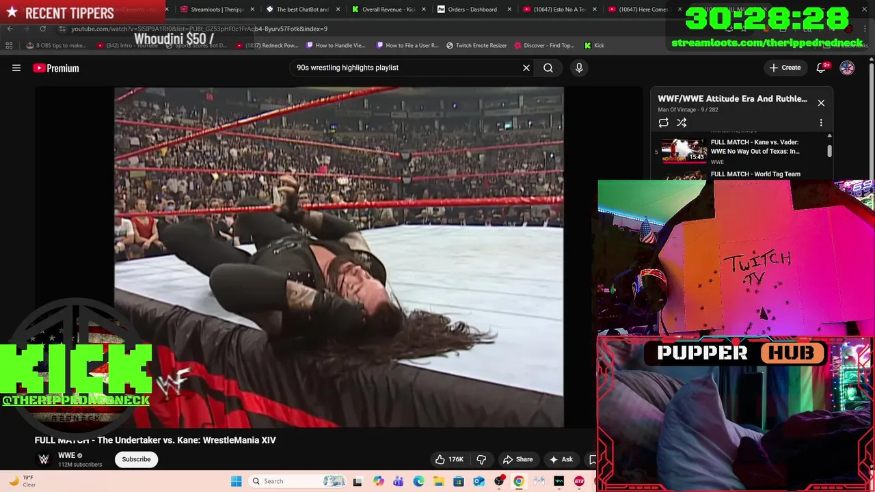
Task: Open WWE channel avatar
Action: click(x=44, y=459)
